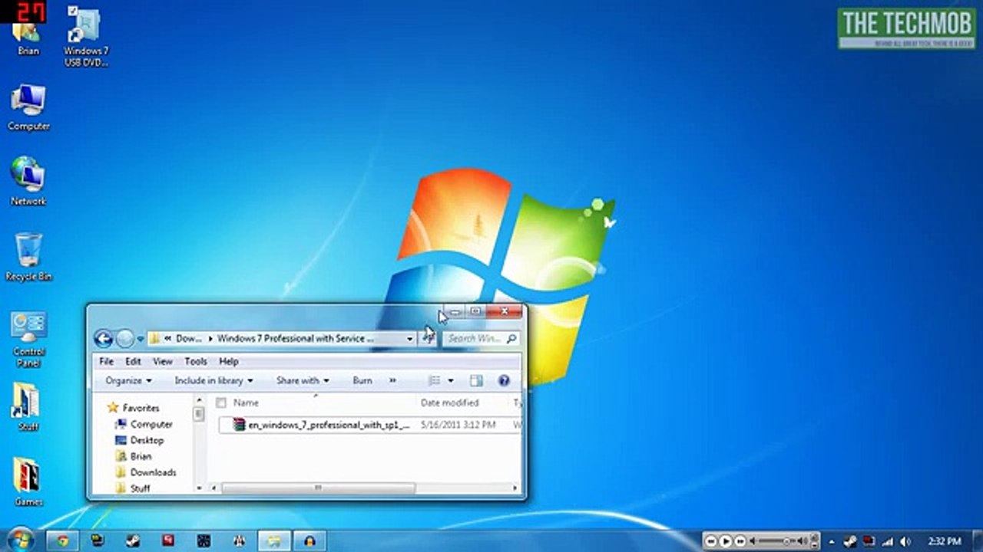
Task: Show the parent folders via the address chevron
Action: click(x=167, y=338)
